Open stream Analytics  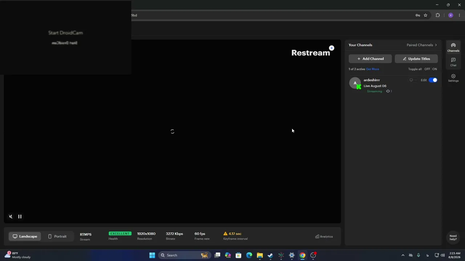click(324, 236)
